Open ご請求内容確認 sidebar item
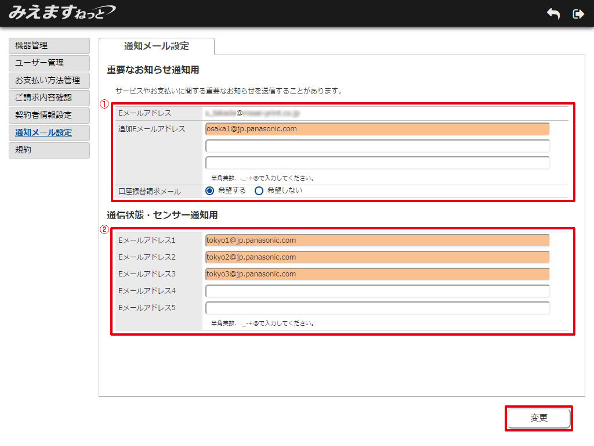Image resolution: width=594 pixels, height=446 pixels. [x=49, y=98]
